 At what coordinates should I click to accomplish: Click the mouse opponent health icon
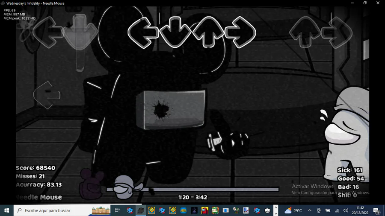coord(92,184)
